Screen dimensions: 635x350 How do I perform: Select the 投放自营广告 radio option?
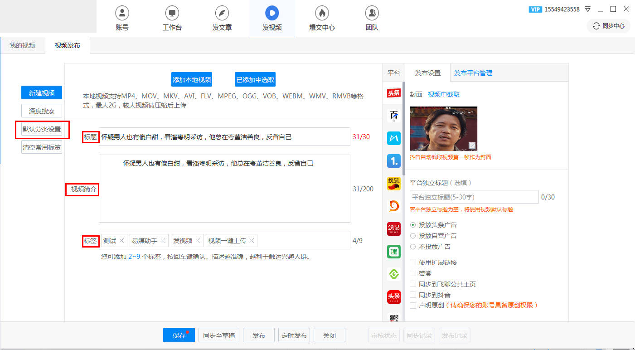click(413, 235)
